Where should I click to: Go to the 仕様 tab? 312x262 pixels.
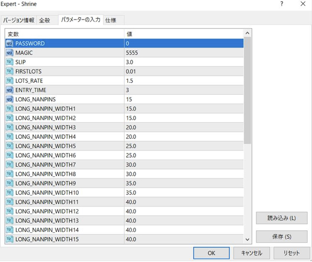coord(111,20)
